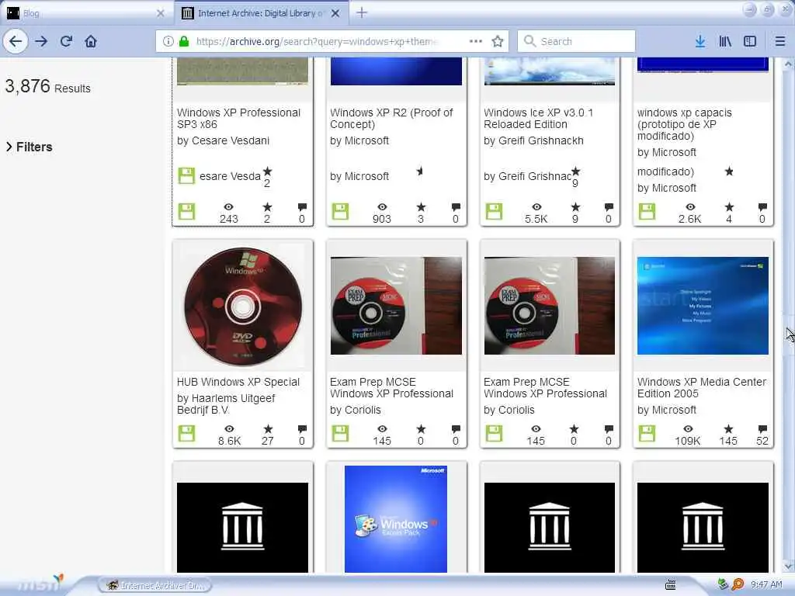Click the system tray search magnifier icon

tap(738, 584)
